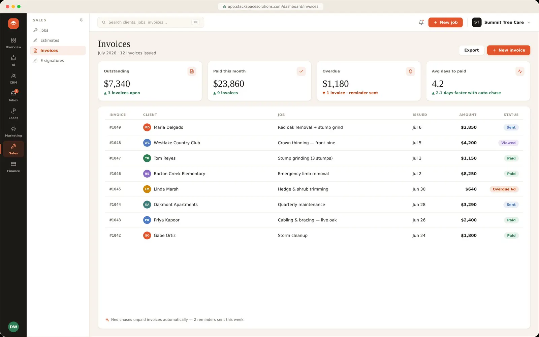Pin the Sales side panel

point(81,20)
